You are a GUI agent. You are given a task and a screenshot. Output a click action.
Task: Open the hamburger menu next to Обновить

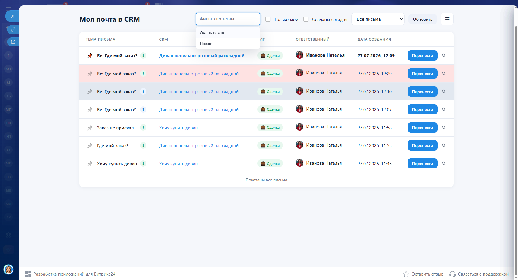pyautogui.click(x=447, y=19)
